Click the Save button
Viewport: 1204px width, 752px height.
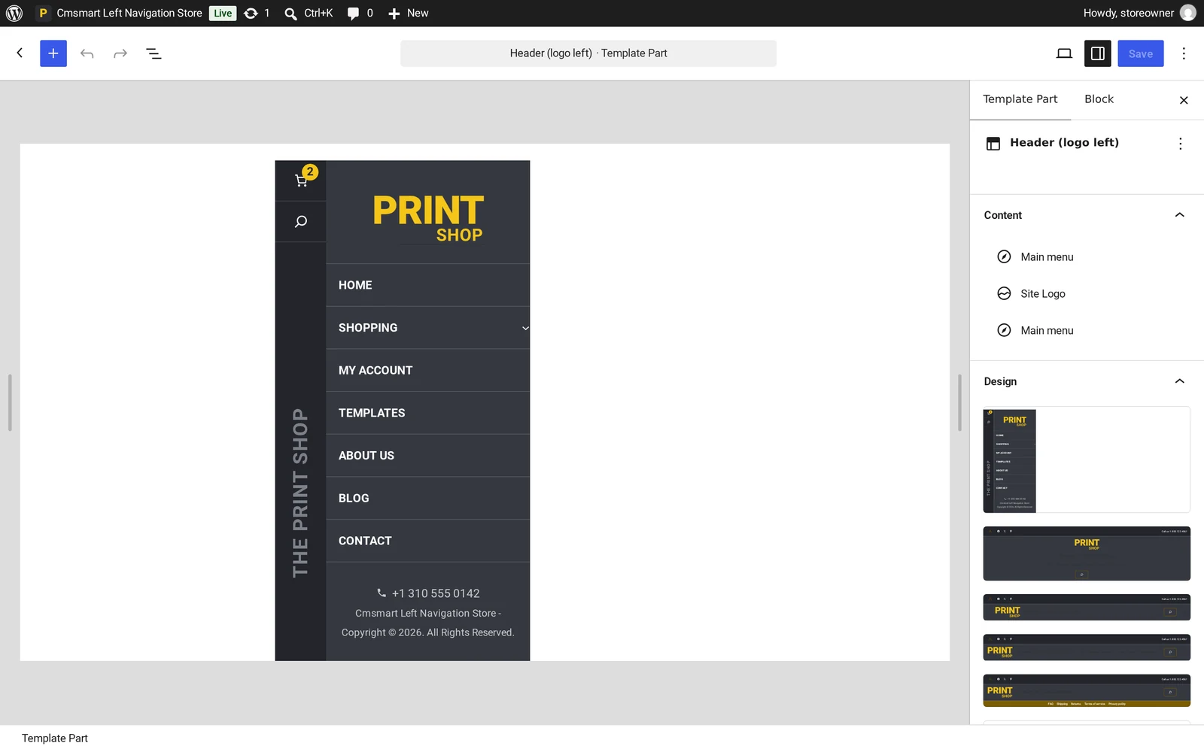1140,53
